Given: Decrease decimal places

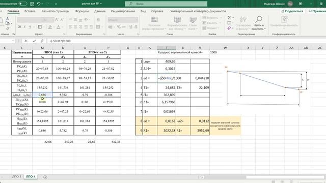Looking at the screenshot, I should pos(136,27).
